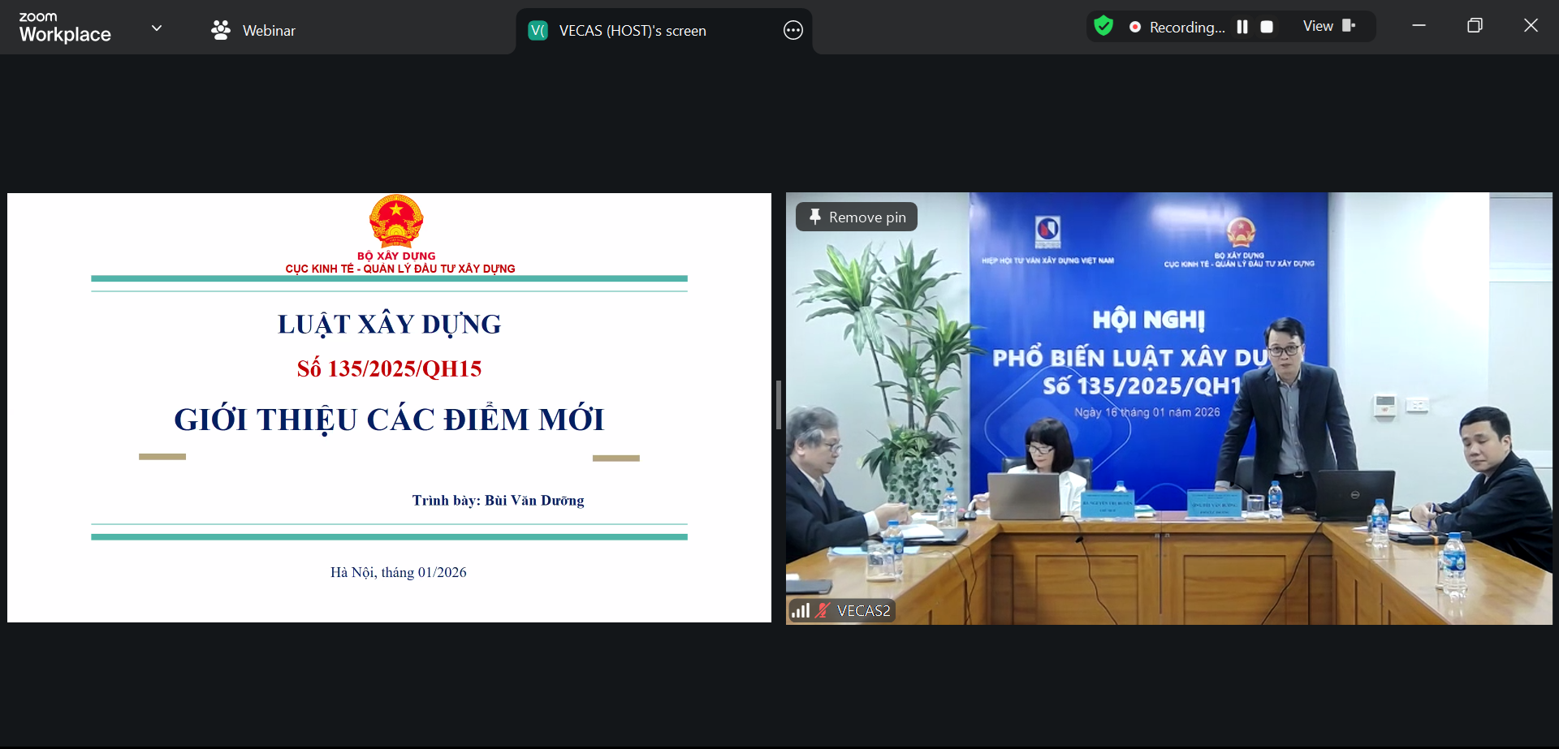Click the signal strength bars icon
Viewport: 1559px width, 749px height.
pos(801,610)
